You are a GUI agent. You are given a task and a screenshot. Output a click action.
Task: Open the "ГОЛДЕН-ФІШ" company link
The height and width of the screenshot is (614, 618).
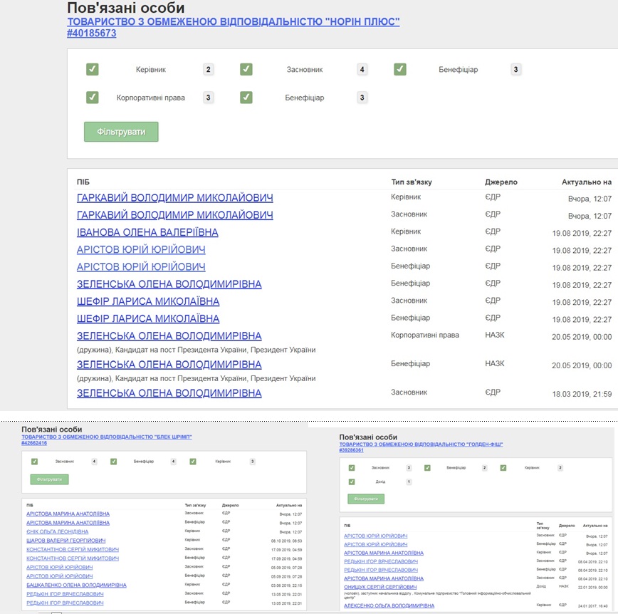click(421, 444)
